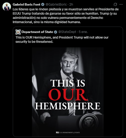Open the Gabriel Boric Font display name
This screenshot has width=126, height=138.
point(26,5)
